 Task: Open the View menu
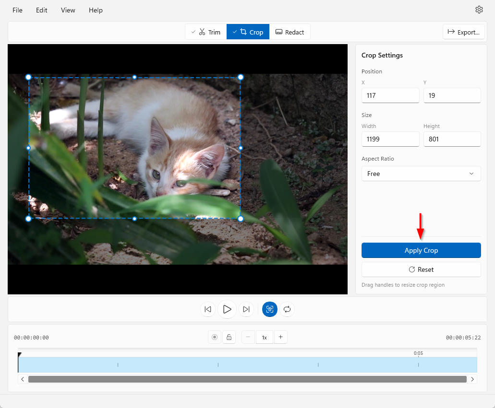pyautogui.click(x=68, y=10)
